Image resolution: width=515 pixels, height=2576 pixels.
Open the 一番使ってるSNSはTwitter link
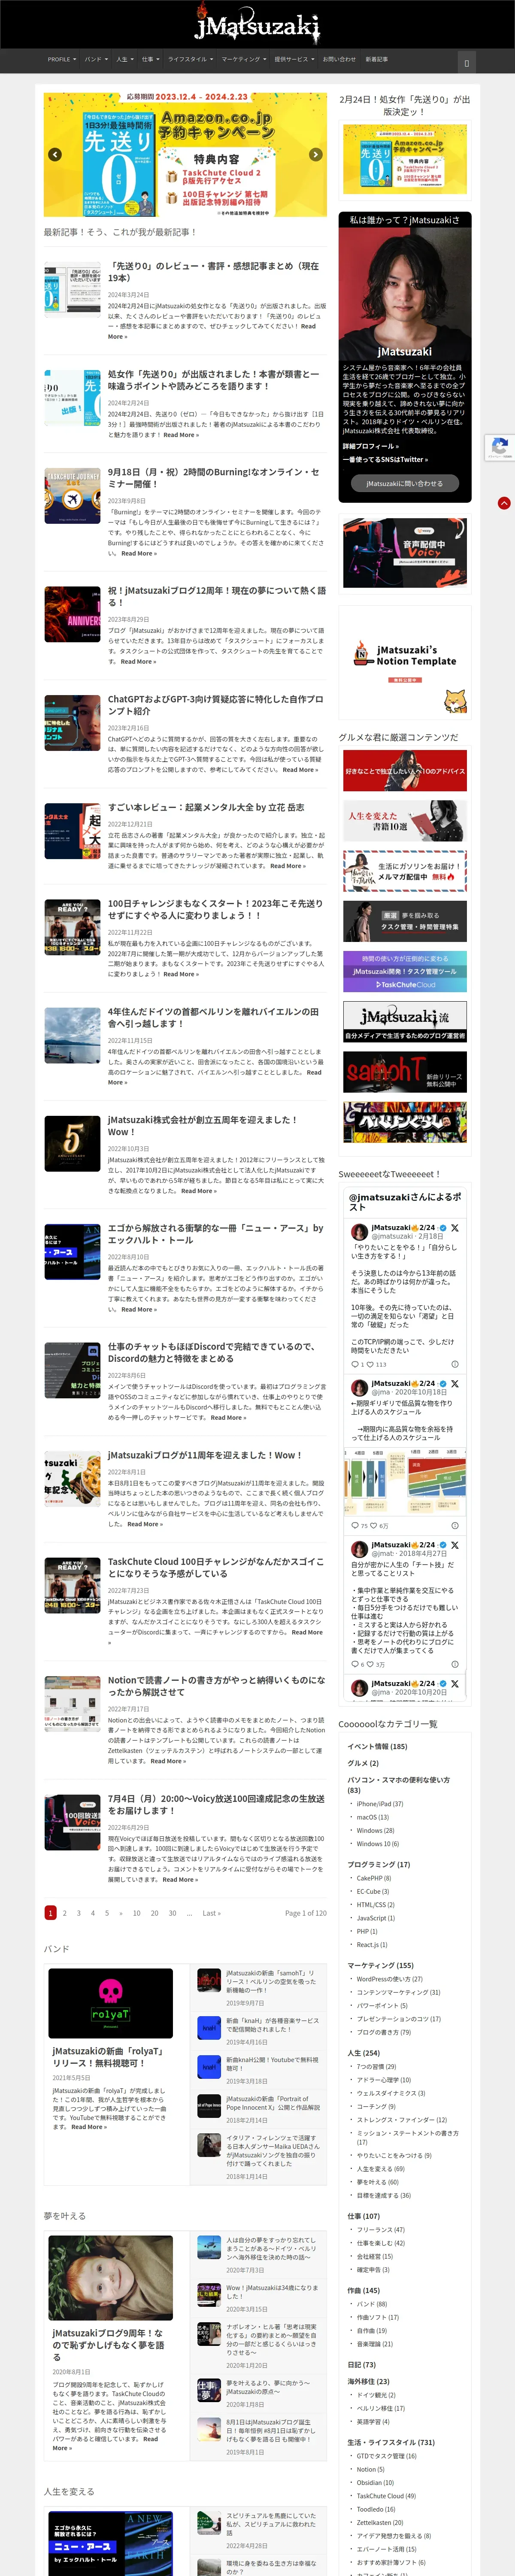coord(385,460)
